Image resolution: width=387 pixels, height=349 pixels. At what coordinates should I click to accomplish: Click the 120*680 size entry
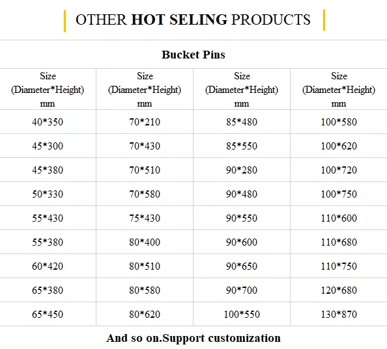339,290
